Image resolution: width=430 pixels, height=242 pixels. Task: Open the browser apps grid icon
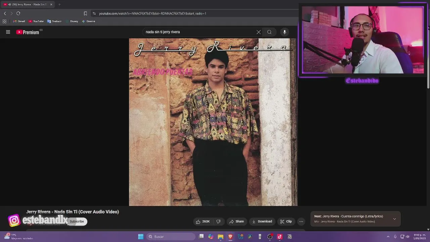(4, 21)
